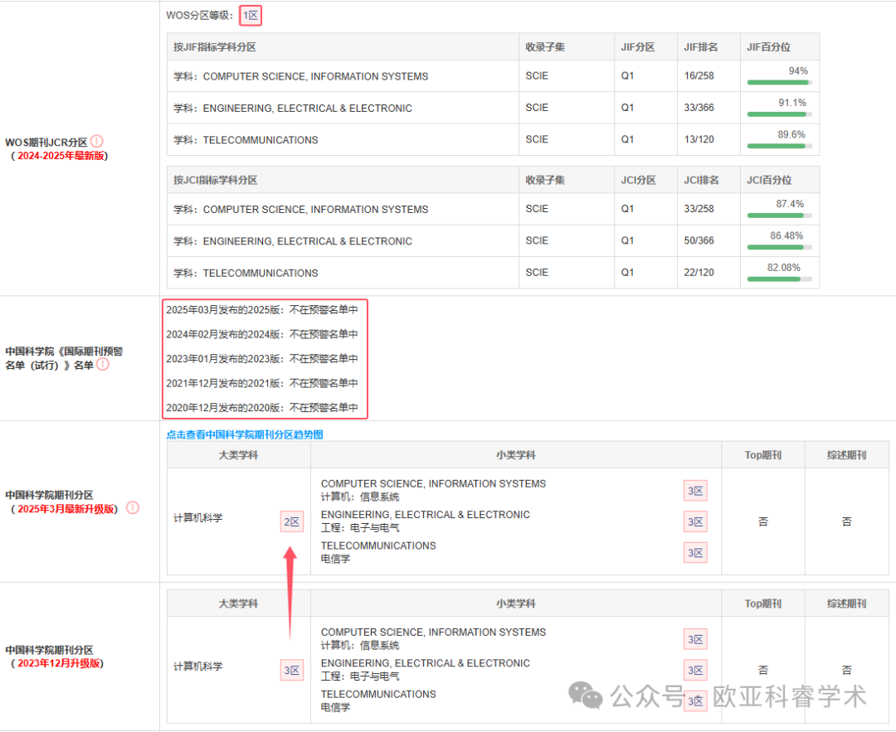Click info icon beside 2025年3月最新升级版
The width and height of the screenshot is (896, 732).
tap(133, 507)
